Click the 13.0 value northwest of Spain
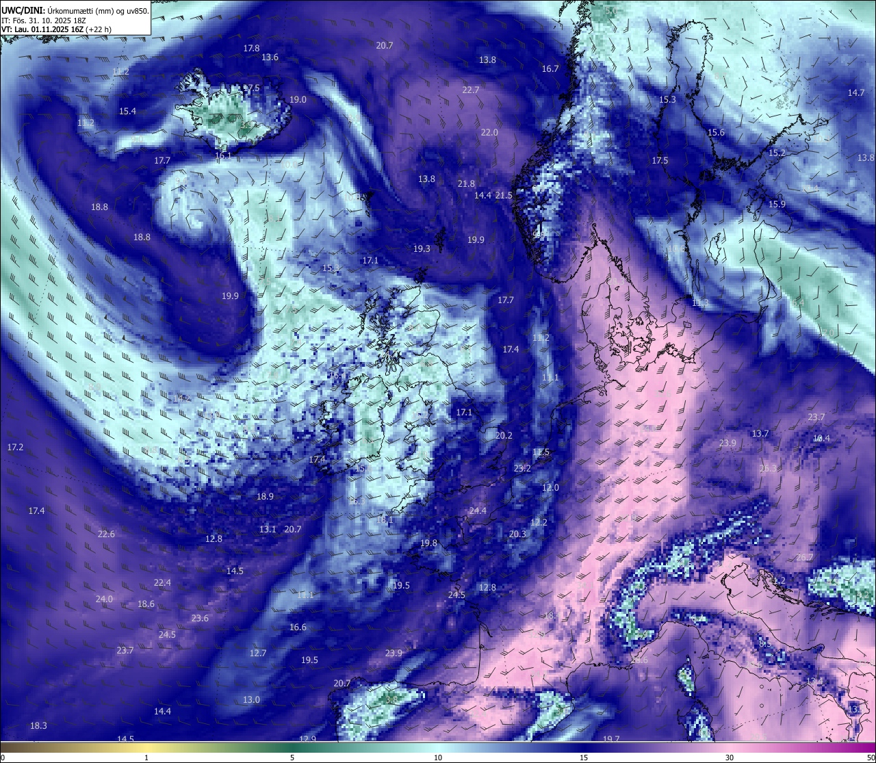The height and width of the screenshot is (763, 876). click(251, 699)
